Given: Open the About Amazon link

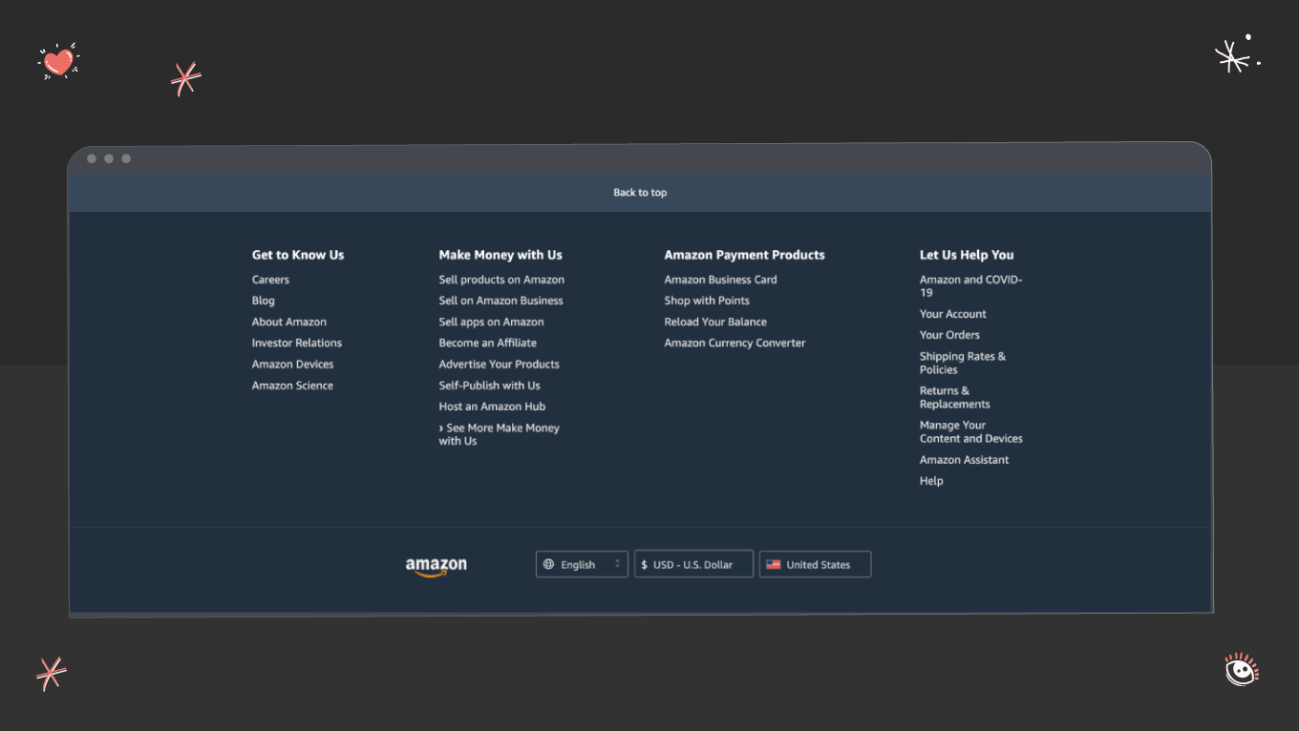Looking at the screenshot, I should [x=288, y=322].
